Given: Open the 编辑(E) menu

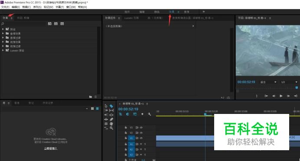Looking at the screenshot, I should tap(16, 7).
